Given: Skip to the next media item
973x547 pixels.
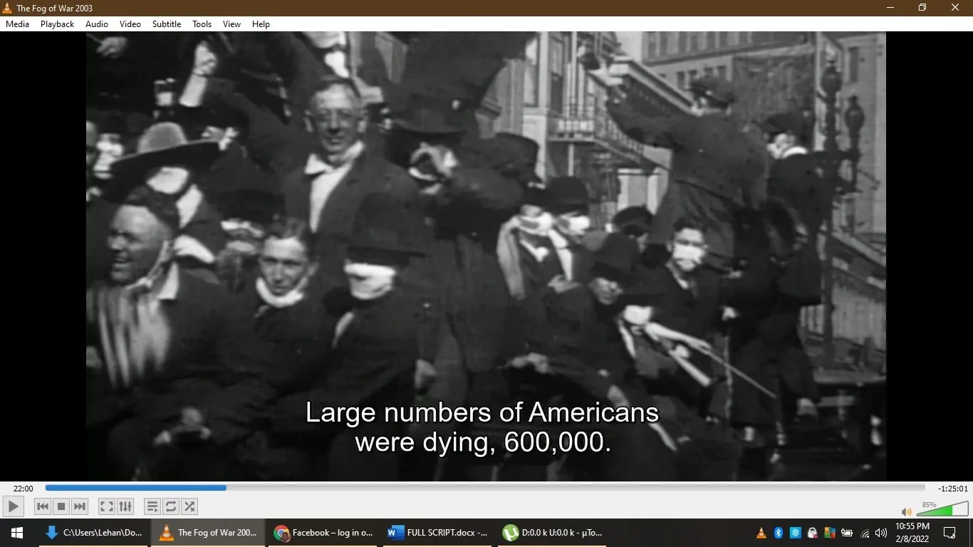Looking at the screenshot, I should click(x=80, y=506).
